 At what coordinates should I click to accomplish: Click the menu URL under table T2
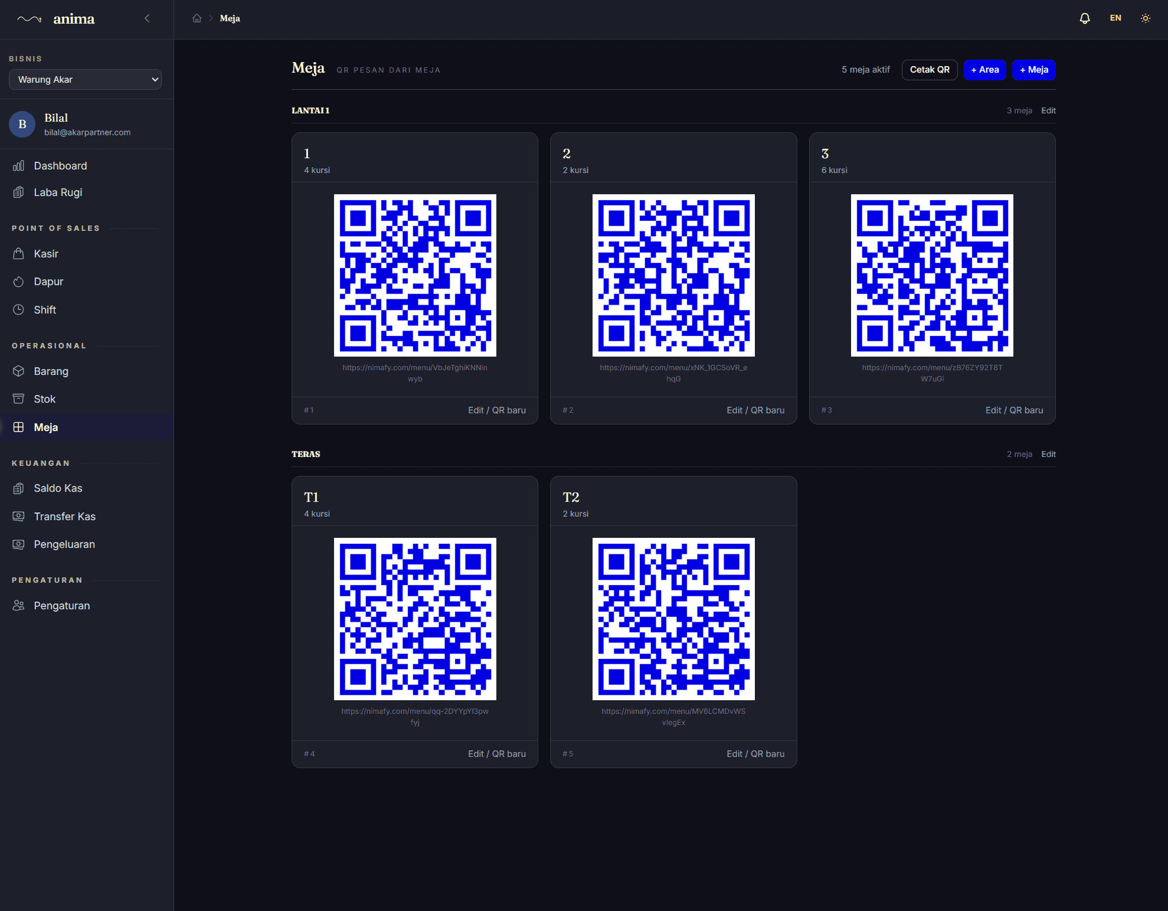(673, 717)
